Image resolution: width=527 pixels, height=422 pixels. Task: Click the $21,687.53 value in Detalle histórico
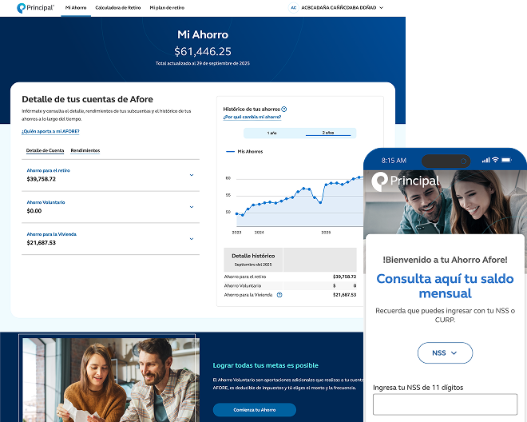[x=344, y=295]
